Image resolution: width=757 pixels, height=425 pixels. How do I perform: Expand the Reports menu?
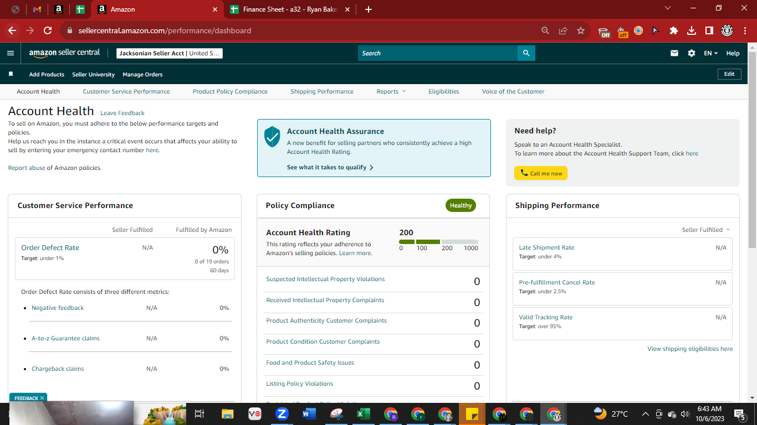391,91
